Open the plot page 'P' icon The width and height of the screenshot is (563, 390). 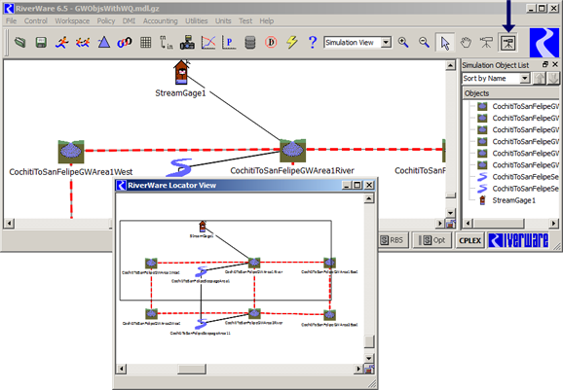point(229,42)
